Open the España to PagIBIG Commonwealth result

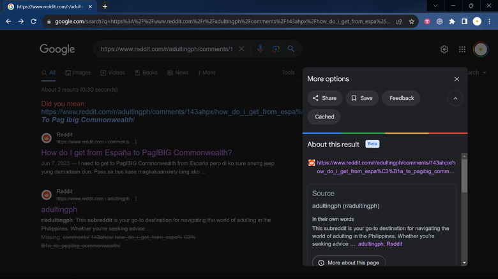136,153
